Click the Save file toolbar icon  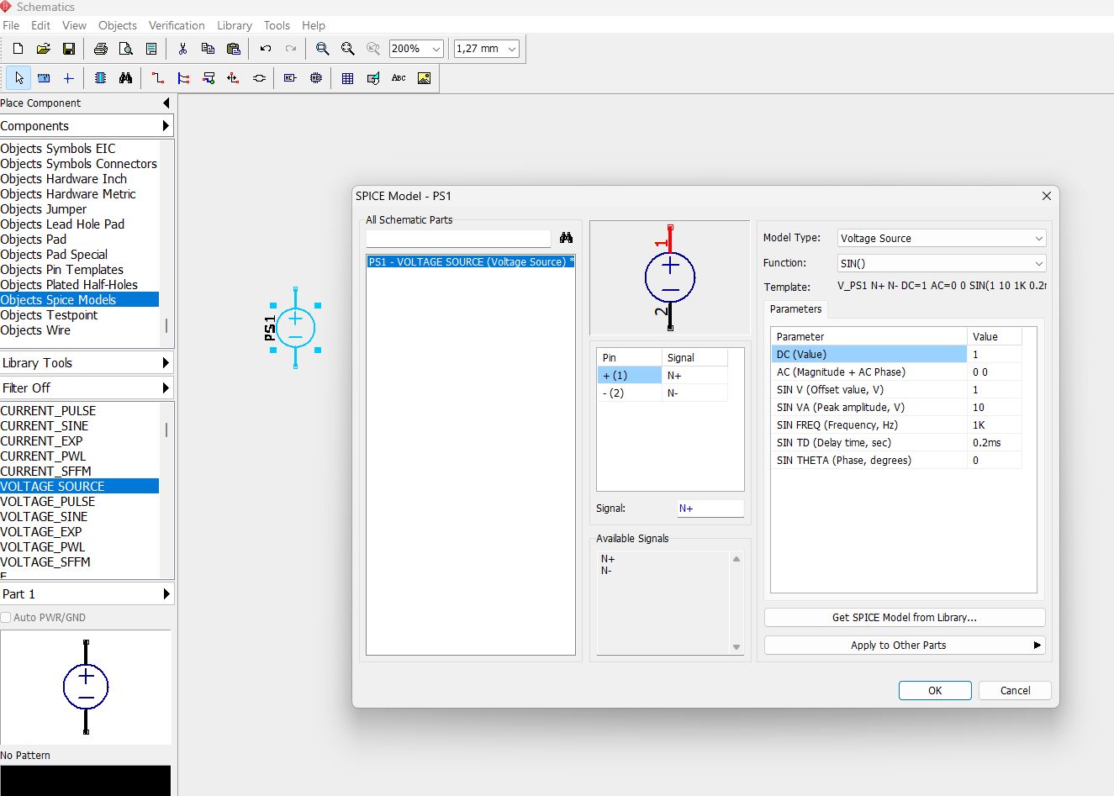coord(69,49)
